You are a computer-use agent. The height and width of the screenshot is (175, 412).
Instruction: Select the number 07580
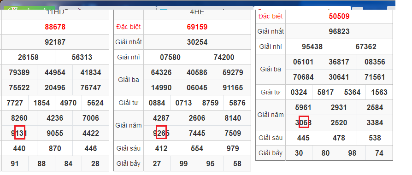click(x=170, y=57)
